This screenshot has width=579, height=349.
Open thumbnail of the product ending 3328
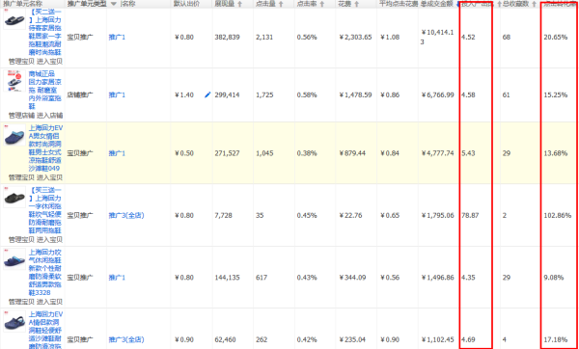[x=14, y=259]
